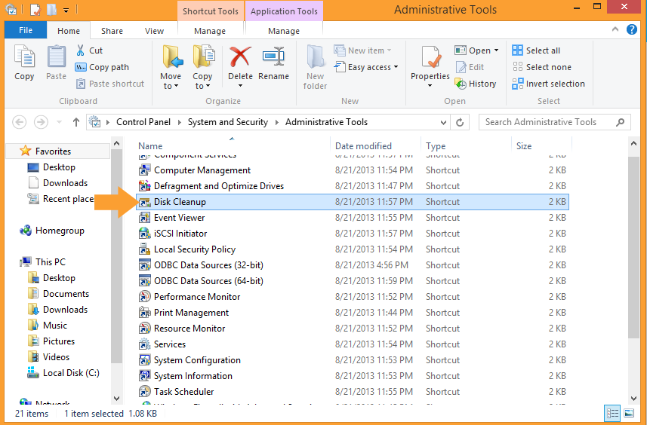
Task: Select the Event Viewer row
Action: (x=353, y=218)
